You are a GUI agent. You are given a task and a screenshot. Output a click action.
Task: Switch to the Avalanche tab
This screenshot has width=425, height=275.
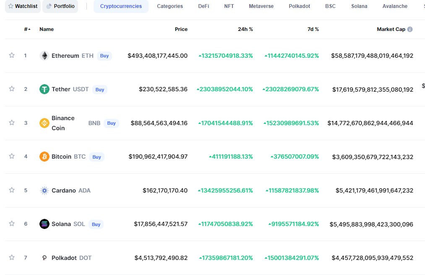[x=395, y=6]
